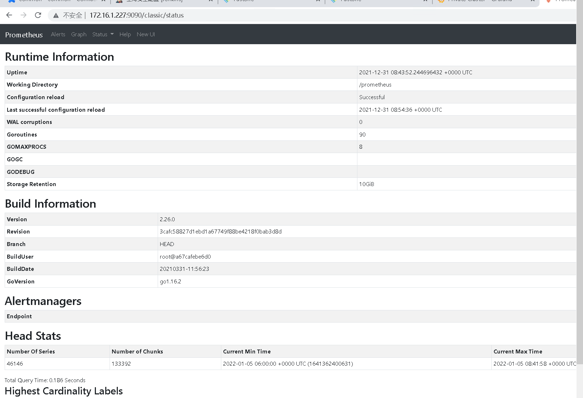Select the /prometheus working directory value
Image resolution: width=583 pixels, height=398 pixels.
(375, 85)
